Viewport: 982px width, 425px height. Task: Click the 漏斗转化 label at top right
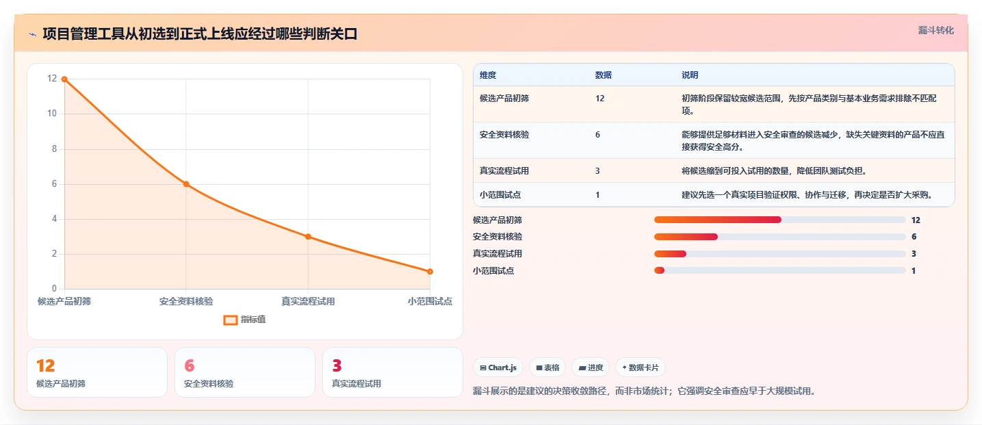pos(935,30)
